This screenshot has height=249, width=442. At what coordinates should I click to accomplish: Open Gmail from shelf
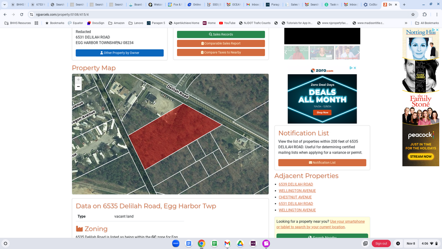pos(227,243)
